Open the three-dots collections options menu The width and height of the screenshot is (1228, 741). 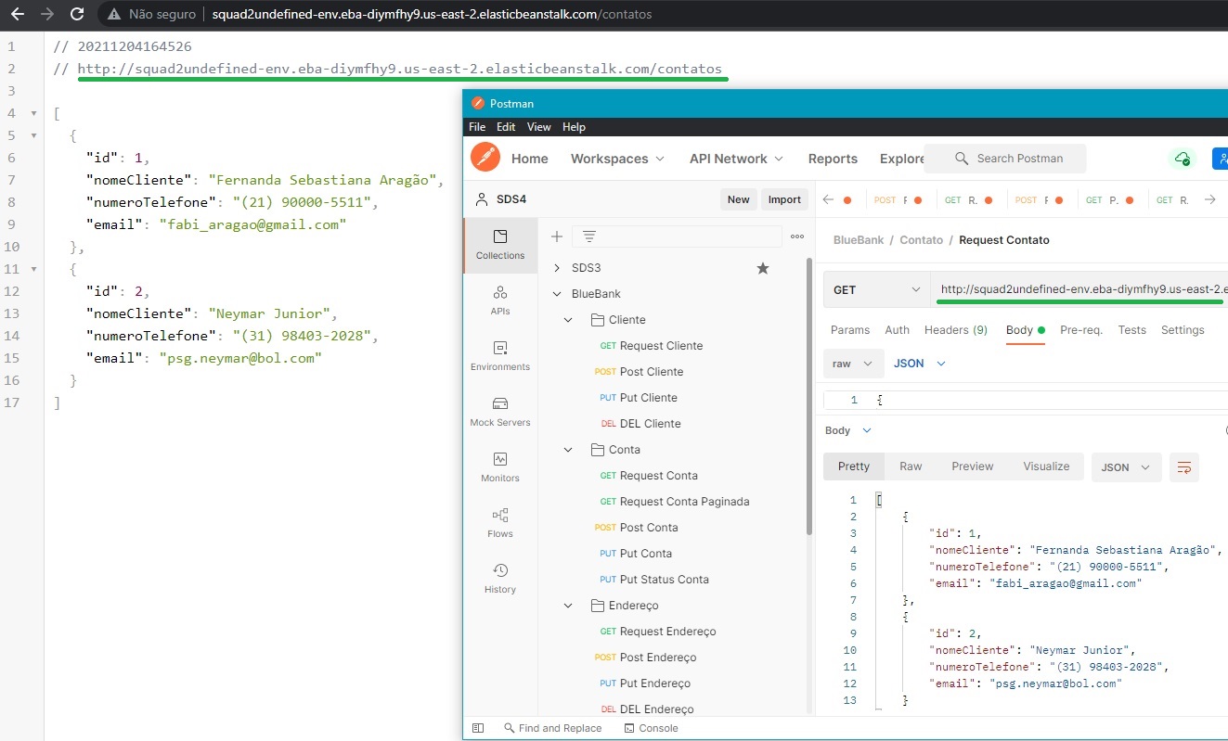coord(796,236)
